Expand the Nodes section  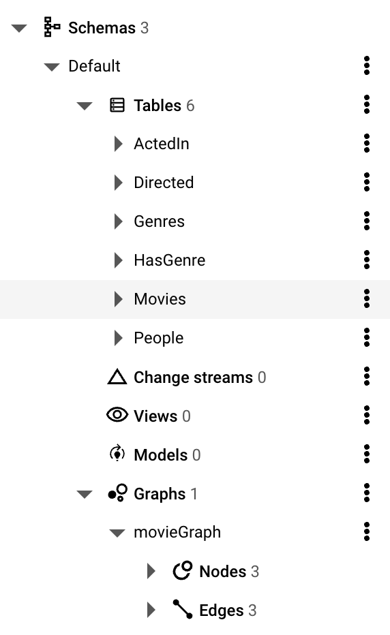pos(151,570)
